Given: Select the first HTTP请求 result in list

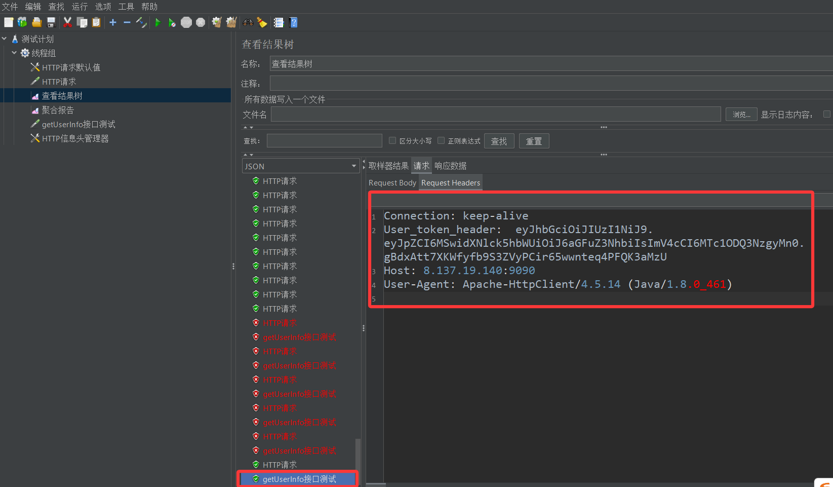Looking at the screenshot, I should 280,181.
